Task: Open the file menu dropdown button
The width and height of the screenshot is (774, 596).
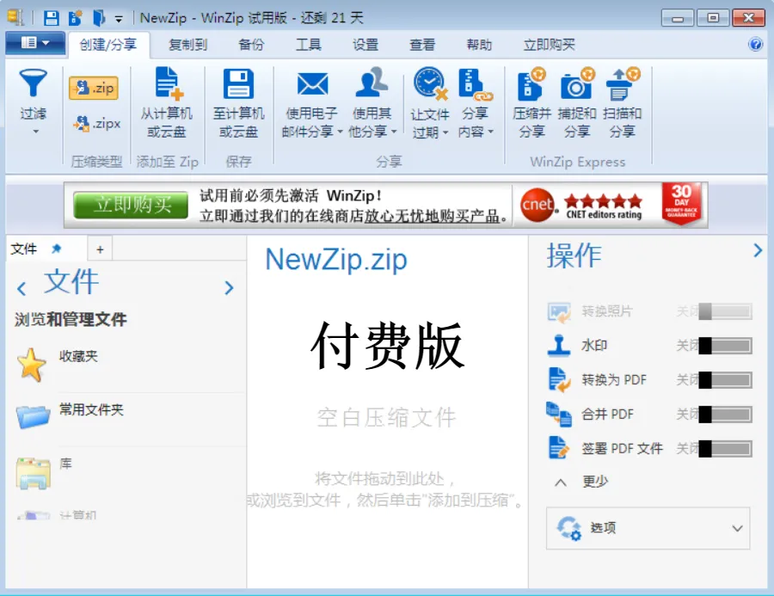Action: pyautogui.click(x=35, y=44)
